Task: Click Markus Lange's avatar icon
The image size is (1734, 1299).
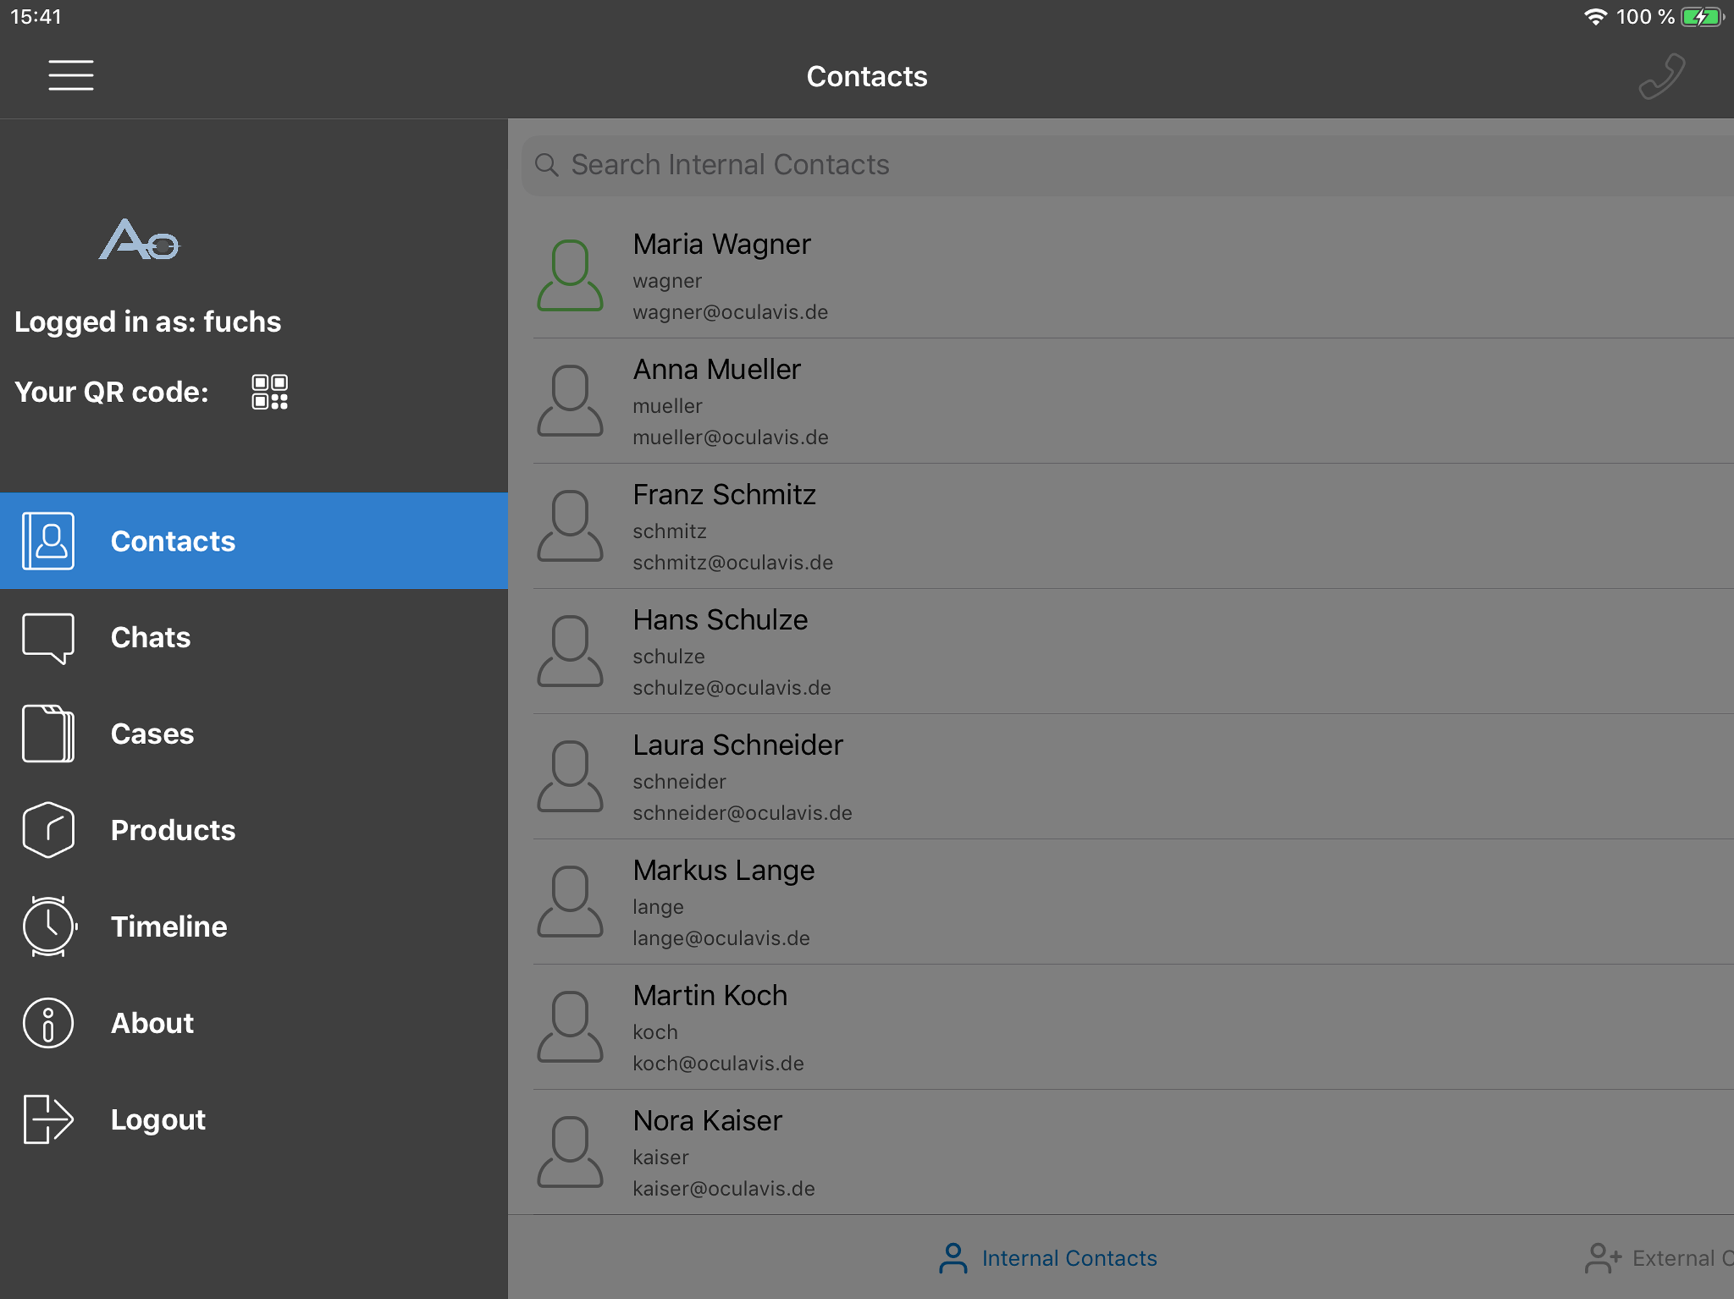Action: tap(570, 902)
